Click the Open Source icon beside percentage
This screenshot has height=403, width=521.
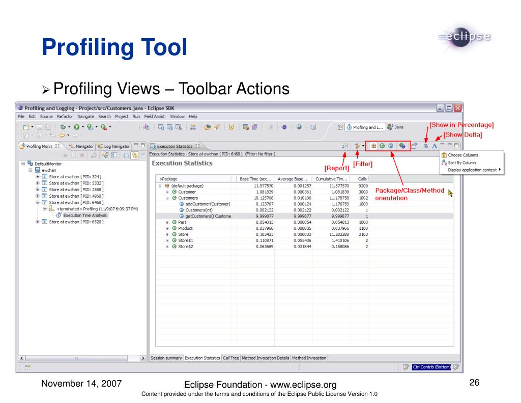tap(414, 146)
